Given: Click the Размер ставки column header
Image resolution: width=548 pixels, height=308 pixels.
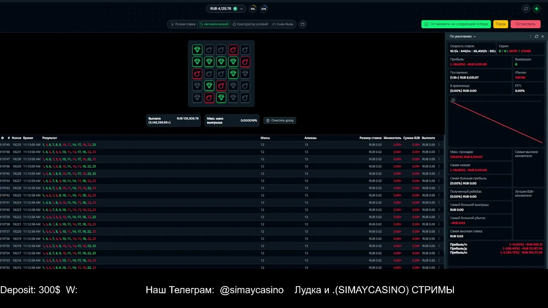Looking at the screenshot, I should point(370,138).
